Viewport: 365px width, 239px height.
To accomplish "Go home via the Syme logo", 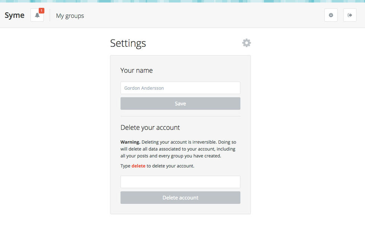I will [15, 16].
